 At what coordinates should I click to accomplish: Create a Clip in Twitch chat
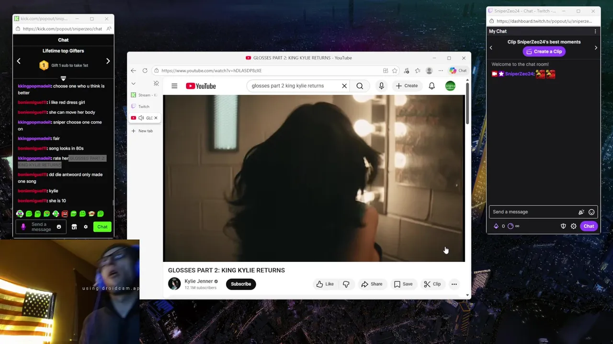544,52
